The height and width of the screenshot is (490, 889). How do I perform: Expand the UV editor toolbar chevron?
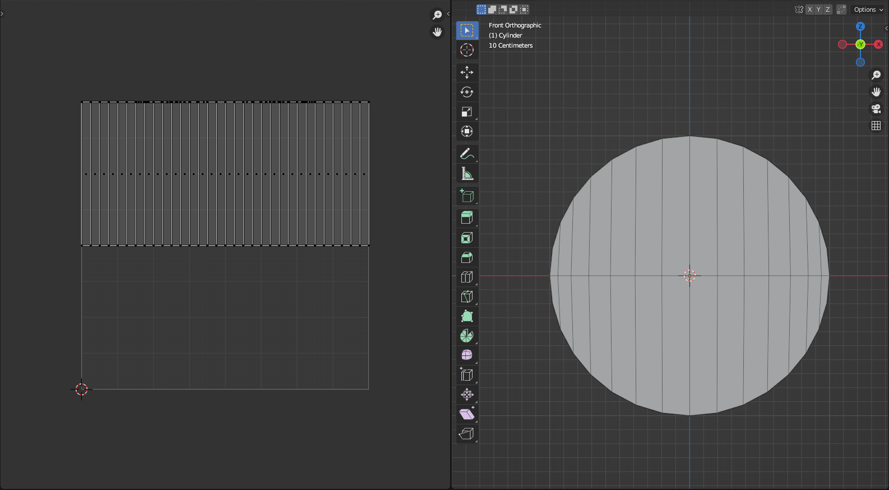(2, 13)
